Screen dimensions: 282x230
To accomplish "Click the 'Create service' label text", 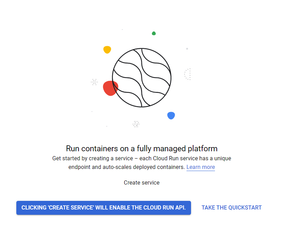I will click(x=142, y=182).
